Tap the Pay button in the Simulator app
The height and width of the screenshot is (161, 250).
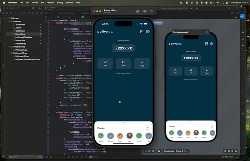[x=105, y=64]
